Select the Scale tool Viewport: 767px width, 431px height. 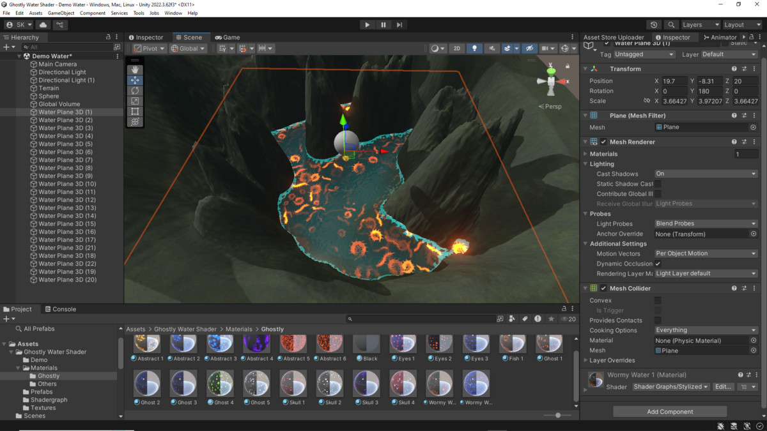135,101
